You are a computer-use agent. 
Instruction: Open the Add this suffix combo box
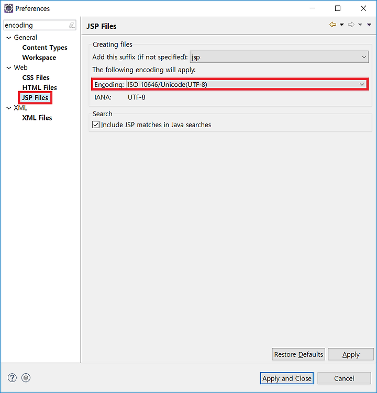279,57
